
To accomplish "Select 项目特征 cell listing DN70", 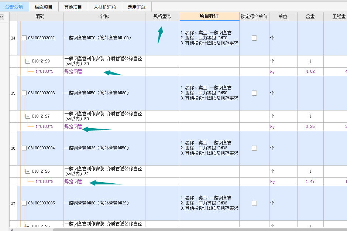I will tap(210, 38).
